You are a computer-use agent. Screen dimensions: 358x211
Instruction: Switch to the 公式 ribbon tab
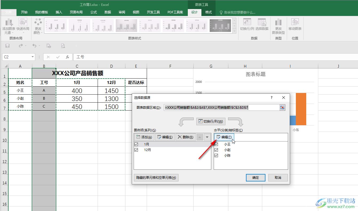pyautogui.click(x=94, y=12)
